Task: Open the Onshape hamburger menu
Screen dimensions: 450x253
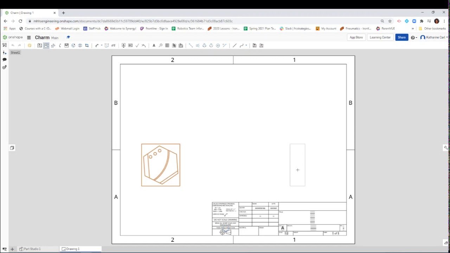Action: [x=29, y=38]
